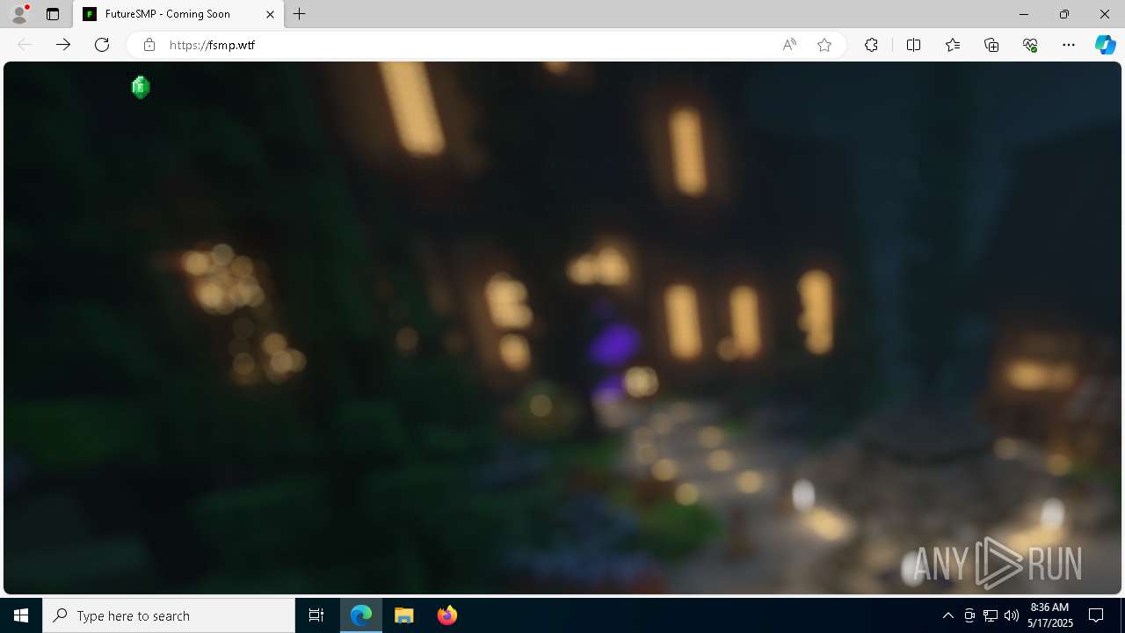This screenshot has width=1125, height=633.
Task: Restore down the Edge window
Action: [1064, 14]
